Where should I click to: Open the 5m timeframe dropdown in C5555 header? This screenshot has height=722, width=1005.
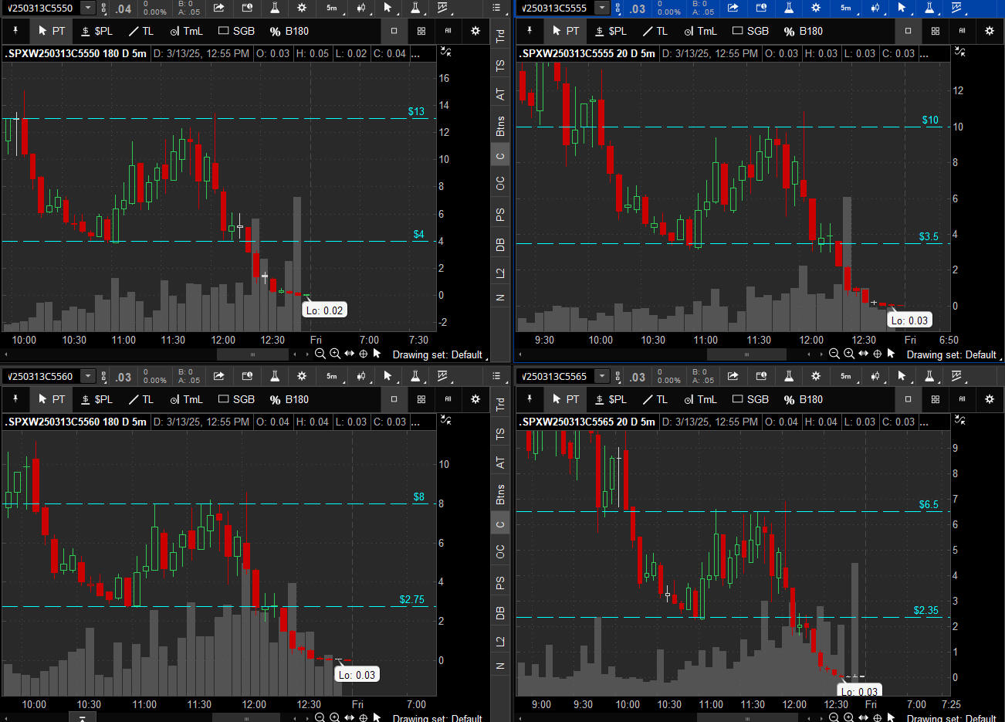(x=846, y=8)
